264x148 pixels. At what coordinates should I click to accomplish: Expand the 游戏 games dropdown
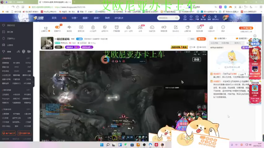(x=97, y=18)
